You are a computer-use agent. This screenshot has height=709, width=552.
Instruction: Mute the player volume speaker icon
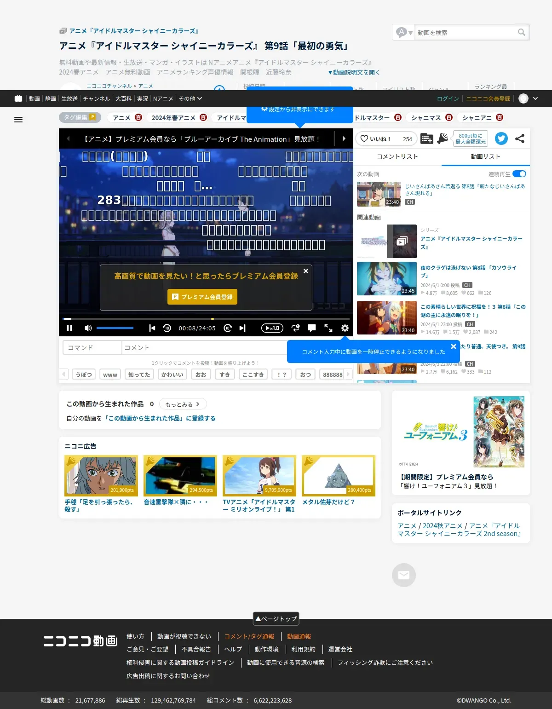[88, 328]
